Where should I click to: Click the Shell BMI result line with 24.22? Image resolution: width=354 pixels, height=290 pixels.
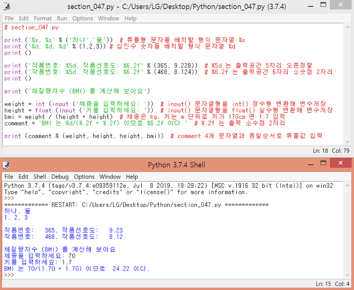[77, 269]
